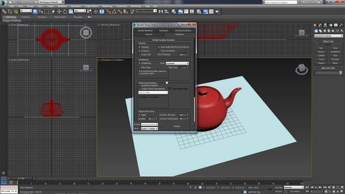This screenshot has width=345, height=194.
Task: Select the Cameras category icon
Action: pyautogui.click(x=329, y=31)
